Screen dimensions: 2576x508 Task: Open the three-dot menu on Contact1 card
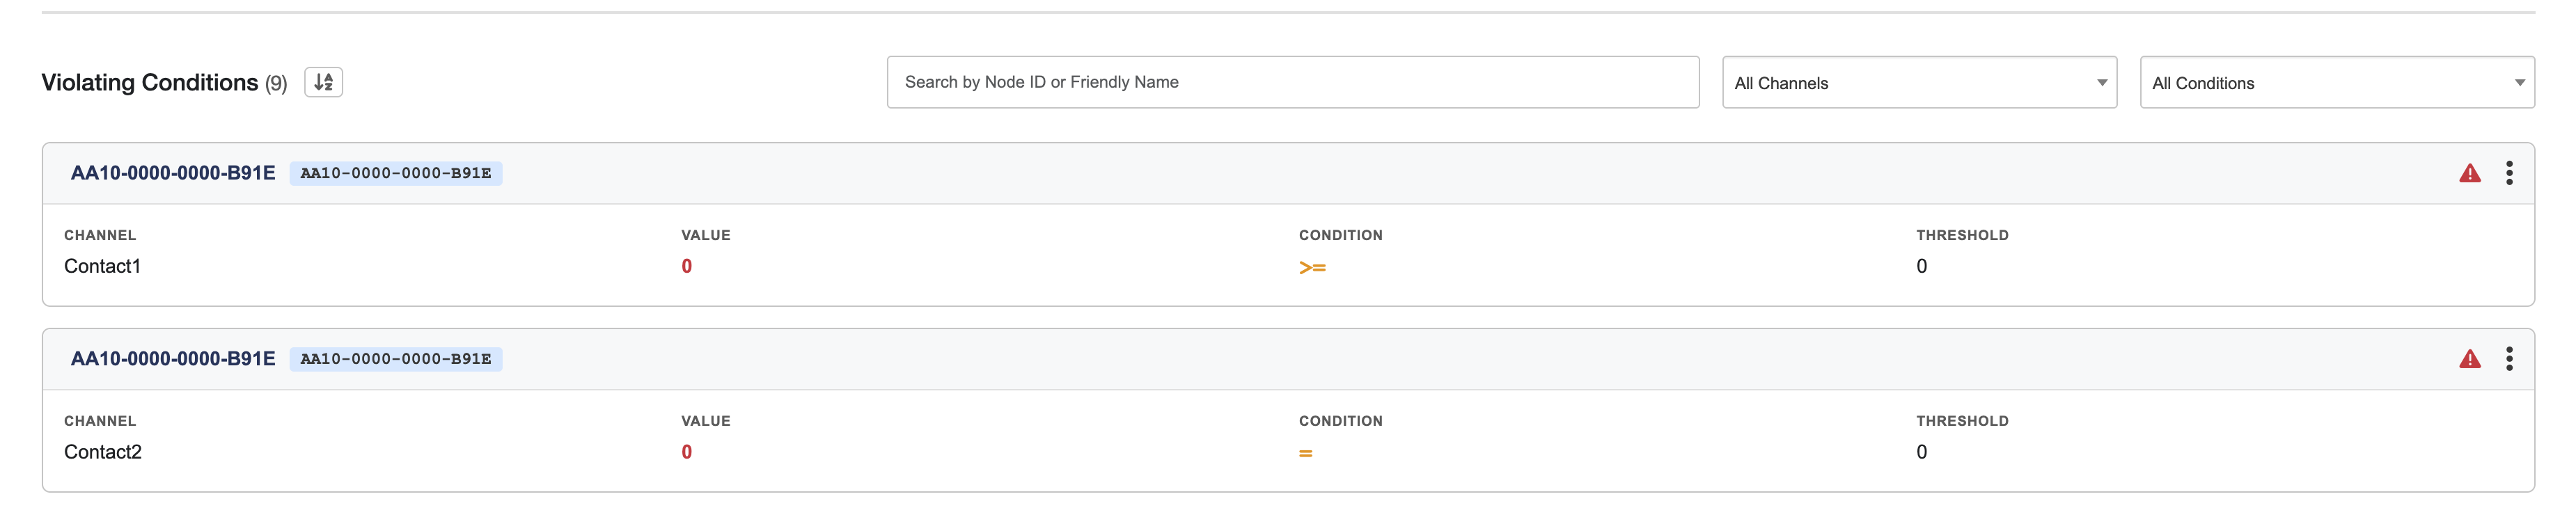pos(2508,173)
